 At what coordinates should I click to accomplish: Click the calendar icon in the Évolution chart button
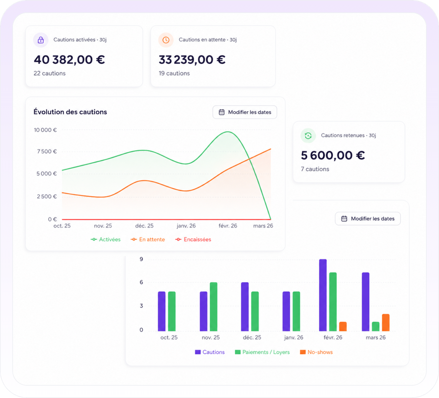tap(222, 112)
